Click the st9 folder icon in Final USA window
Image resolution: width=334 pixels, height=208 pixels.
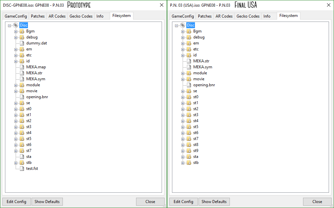pyautogui.click(x=189, y=151)
